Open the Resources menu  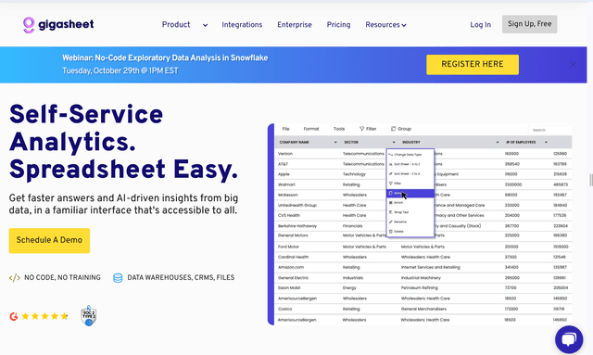coord(383,25)
